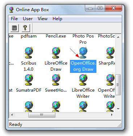The width and height of the screenshot is (133, 136).
Task: Select the SharpRe... globe icon
Action: point(110,53)
